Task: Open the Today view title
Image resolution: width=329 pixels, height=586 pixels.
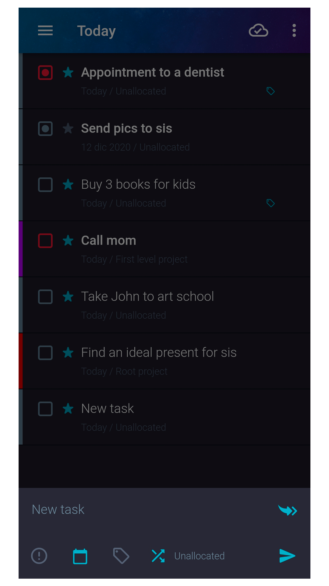Action: [x=96, y=31]
